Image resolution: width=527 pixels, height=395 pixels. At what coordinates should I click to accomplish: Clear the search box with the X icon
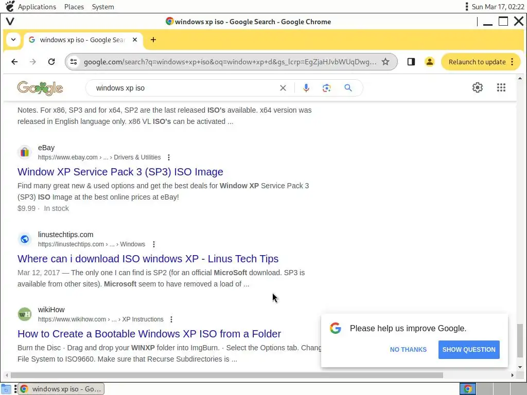pos(283,88)
